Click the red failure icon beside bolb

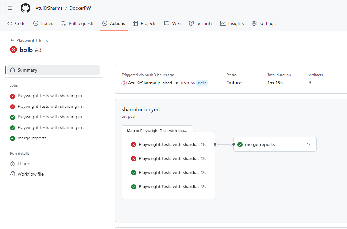13,50
